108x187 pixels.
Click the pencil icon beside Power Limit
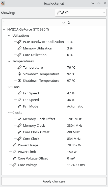(14, 152)
